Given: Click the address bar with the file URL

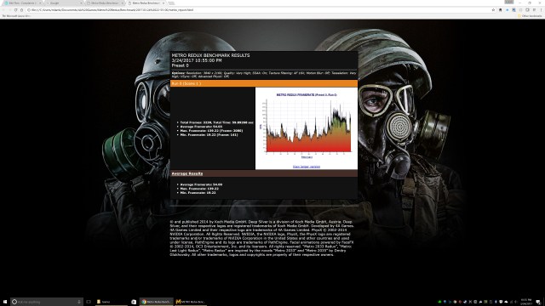Looking at the screenshot, I should 257,10.
